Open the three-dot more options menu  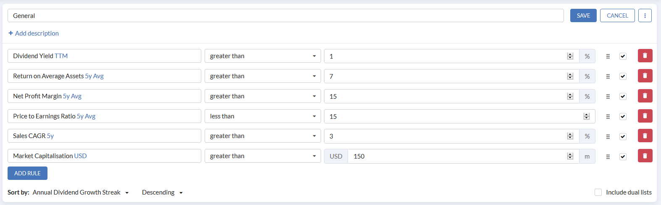(x=645, y=15)
